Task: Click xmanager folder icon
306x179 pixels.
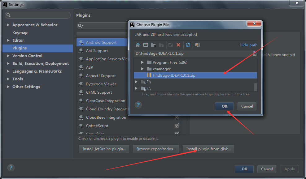Action: coord(149,69)
